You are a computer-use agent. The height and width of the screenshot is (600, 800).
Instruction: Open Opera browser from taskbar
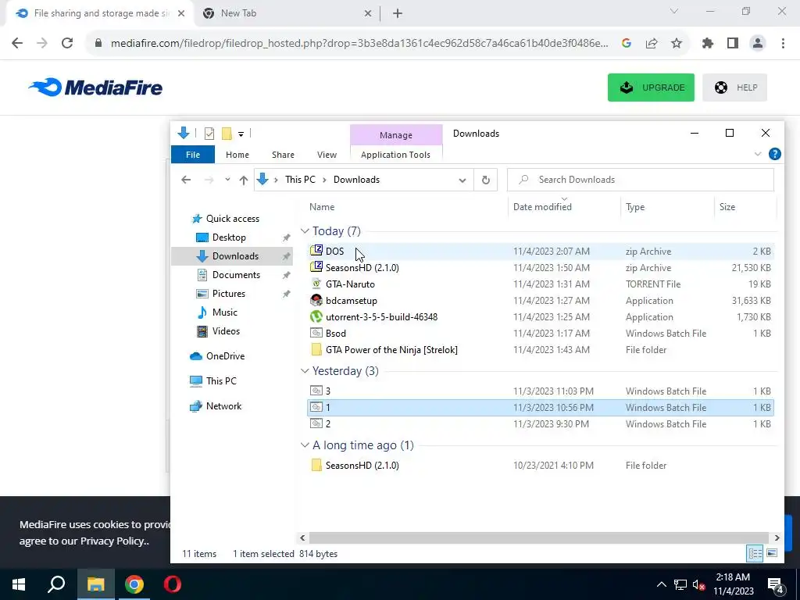pos(173,584)
